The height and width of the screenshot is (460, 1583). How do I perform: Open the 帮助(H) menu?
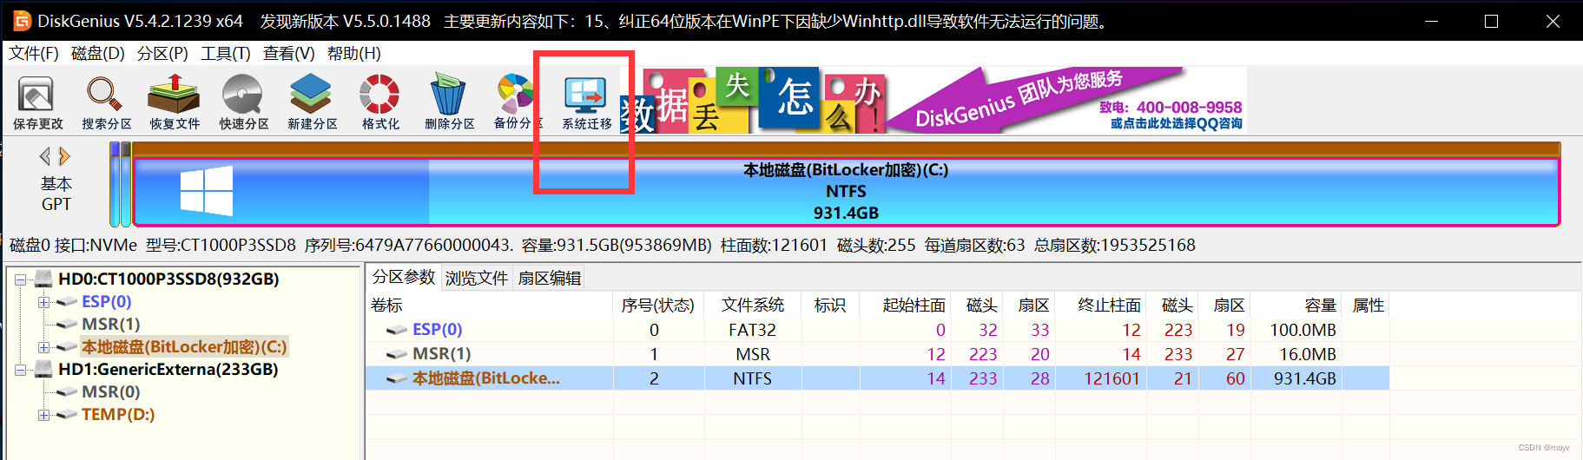354,53
